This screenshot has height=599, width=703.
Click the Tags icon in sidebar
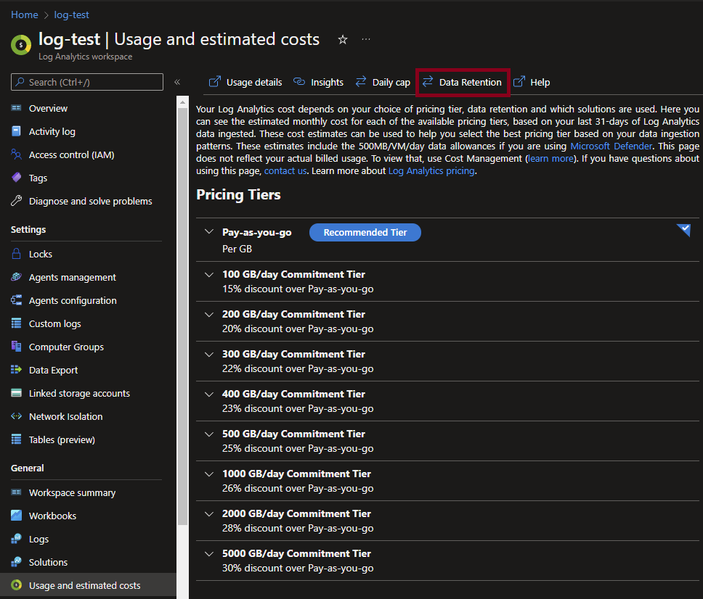tap(16, 178)
